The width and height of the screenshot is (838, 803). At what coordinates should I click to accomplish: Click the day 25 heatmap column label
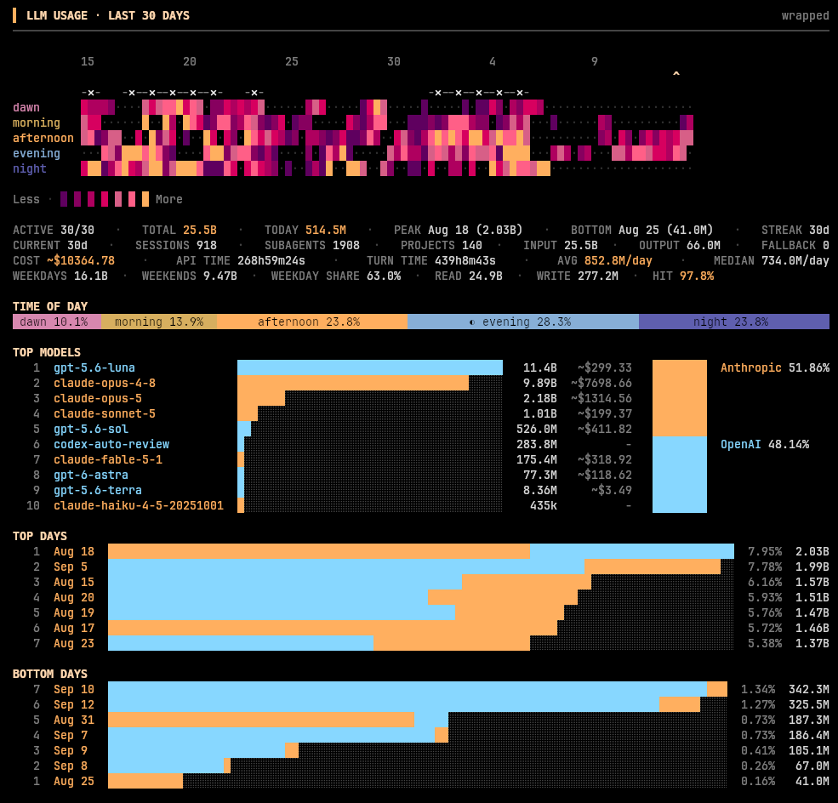(x=291, y=61)
